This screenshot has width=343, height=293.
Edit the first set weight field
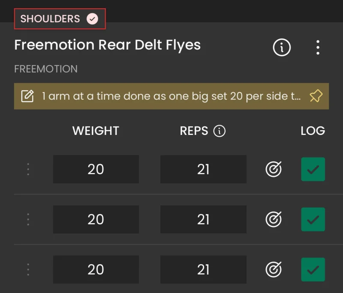(x=96, y=169)
